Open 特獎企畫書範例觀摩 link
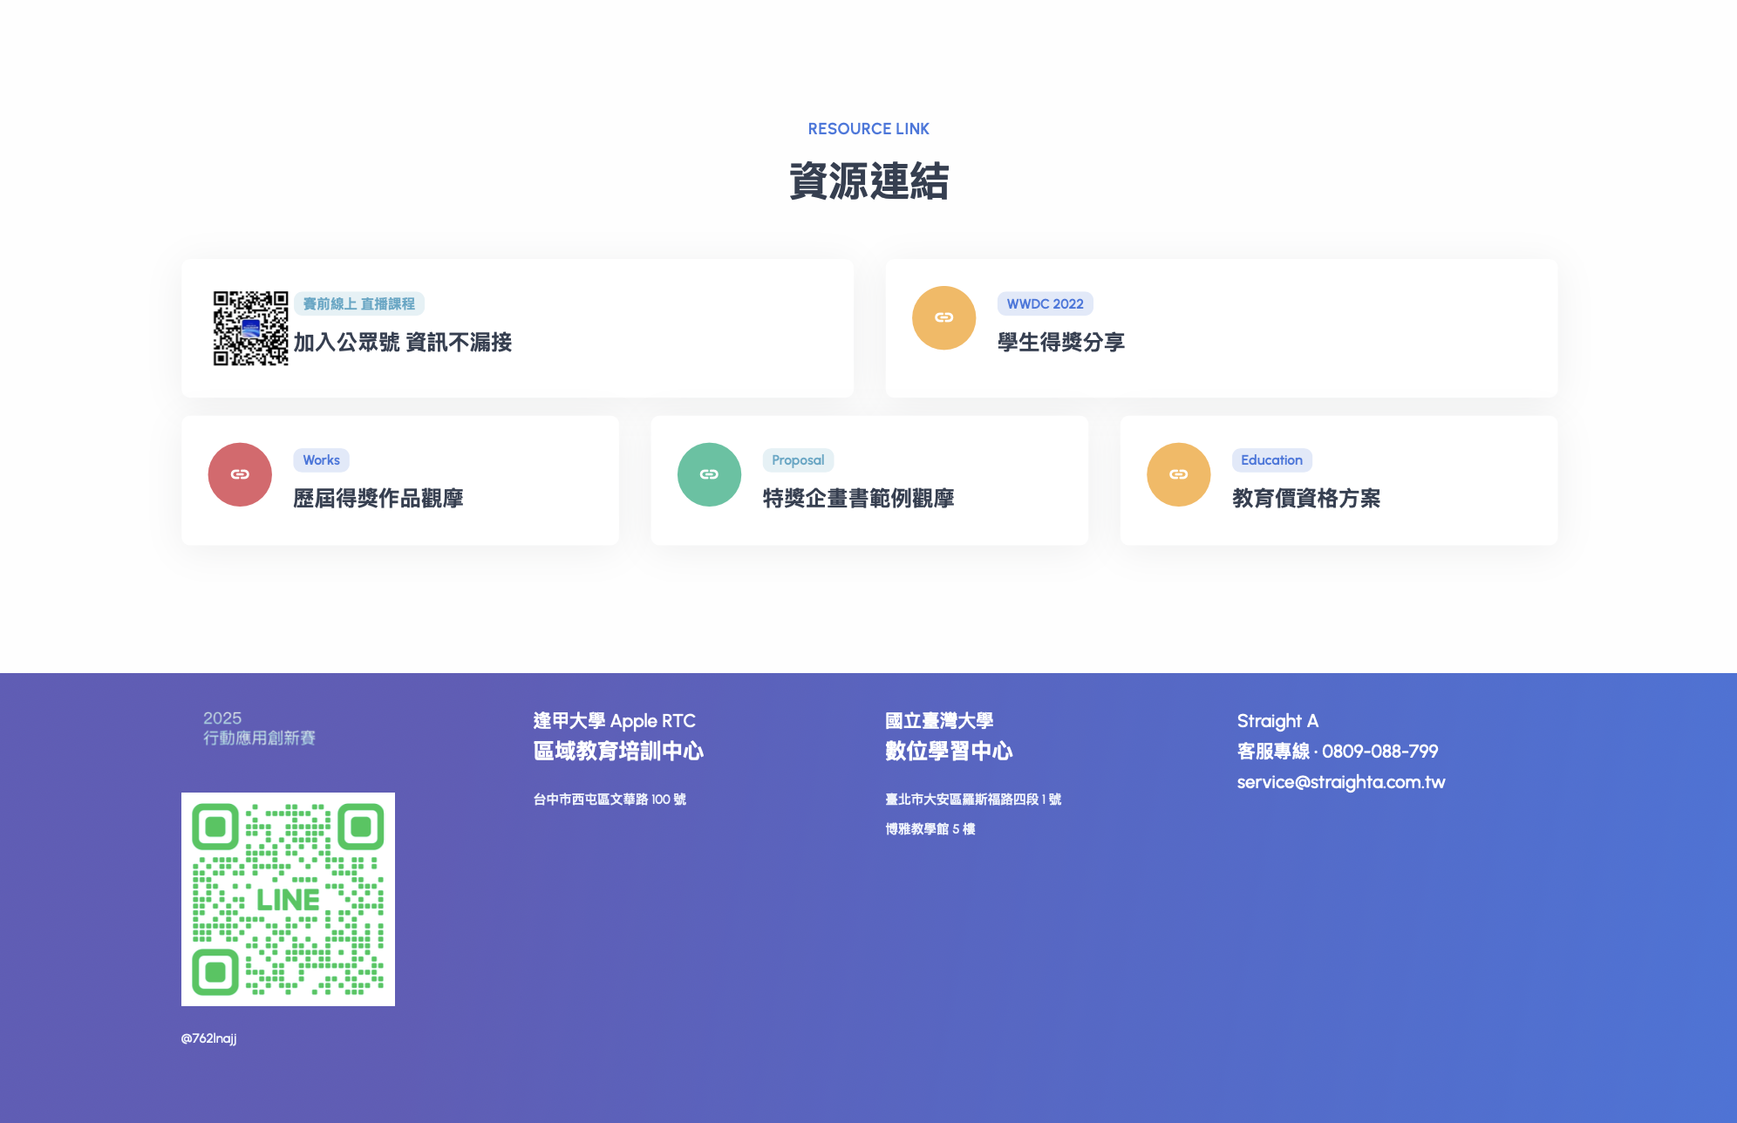 tap(858, 498)
